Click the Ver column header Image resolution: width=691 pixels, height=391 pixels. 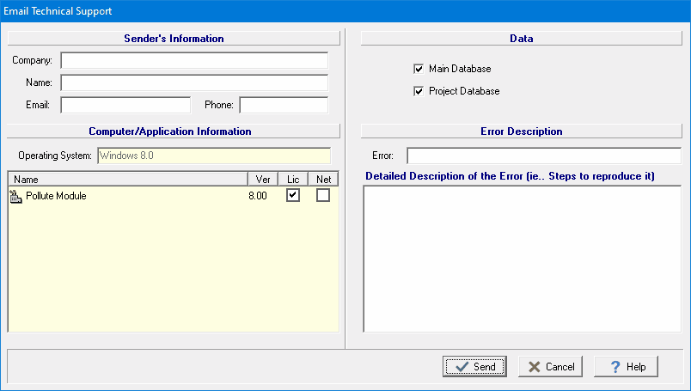pos(263,179)
